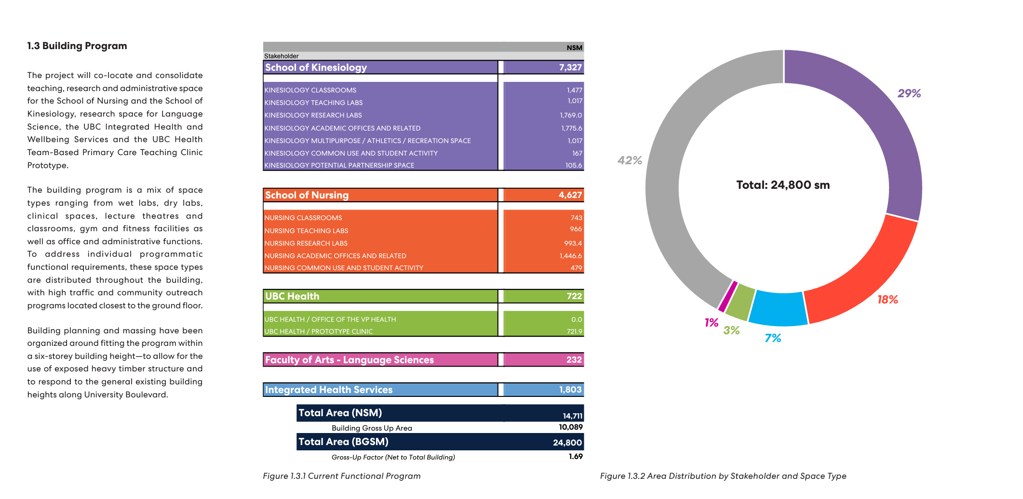Click KINESIOLOGY ACADEMIC OFFICES AND RELATED row
1023x499 pixels.
[x=423, y=128]
